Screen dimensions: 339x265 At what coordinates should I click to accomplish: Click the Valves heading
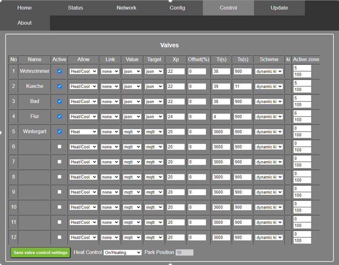[x=170, y=45]
